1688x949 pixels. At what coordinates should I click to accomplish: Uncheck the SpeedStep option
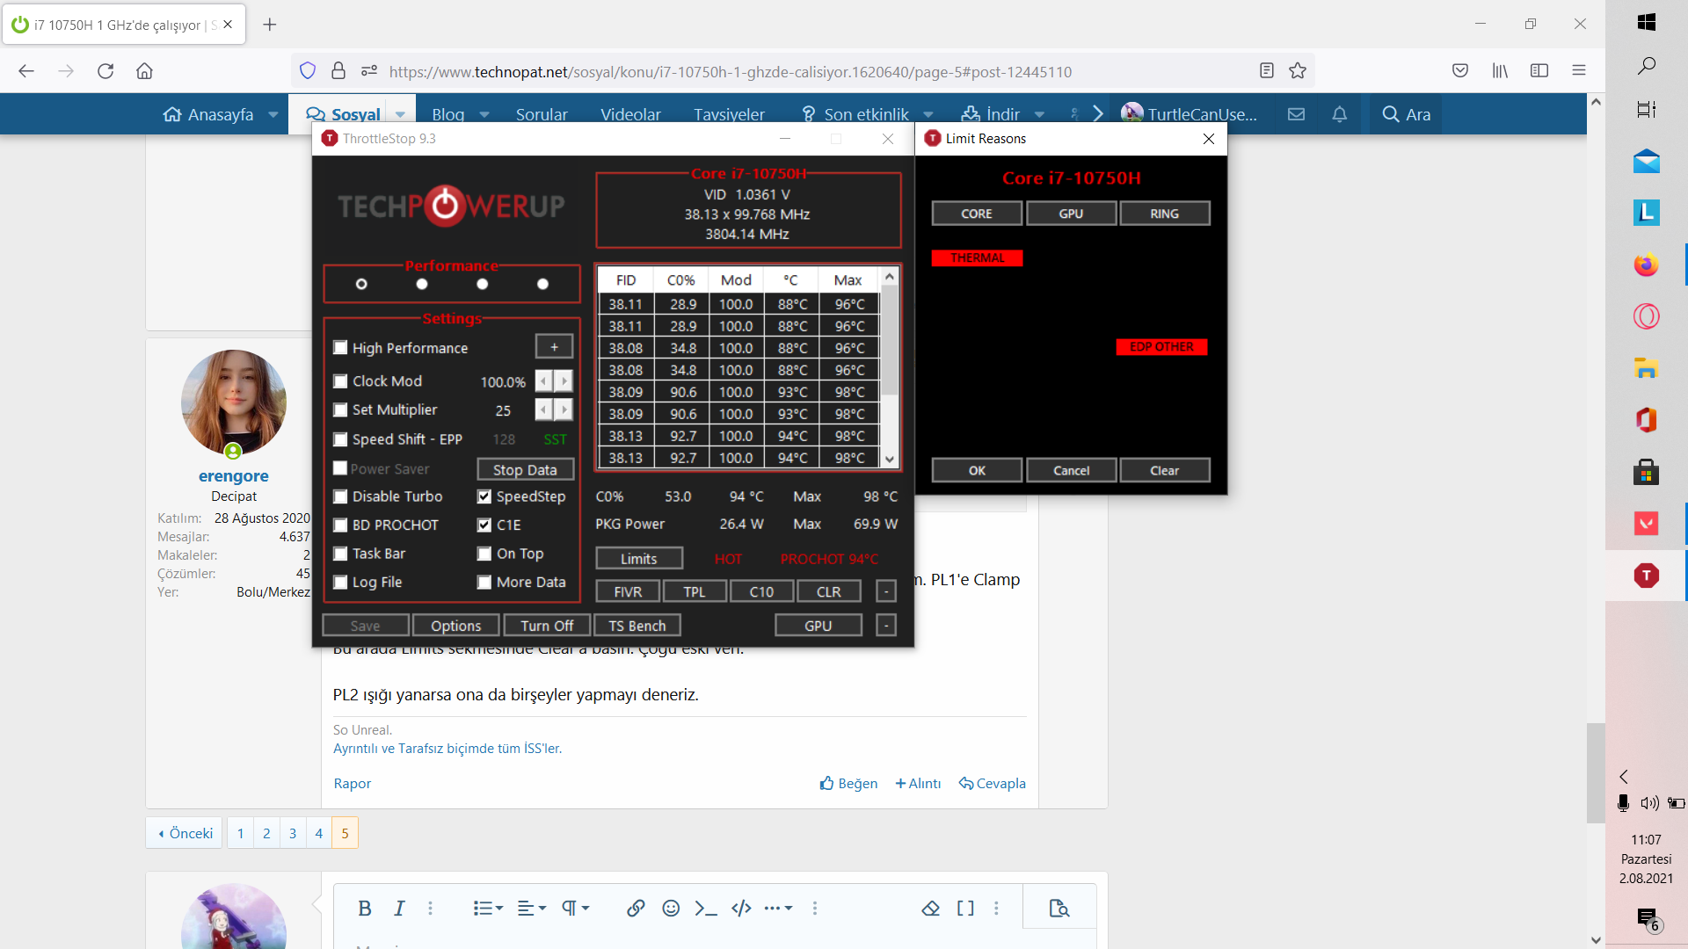484,496
